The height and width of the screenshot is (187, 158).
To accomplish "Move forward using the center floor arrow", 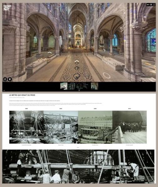I will 77,61.
